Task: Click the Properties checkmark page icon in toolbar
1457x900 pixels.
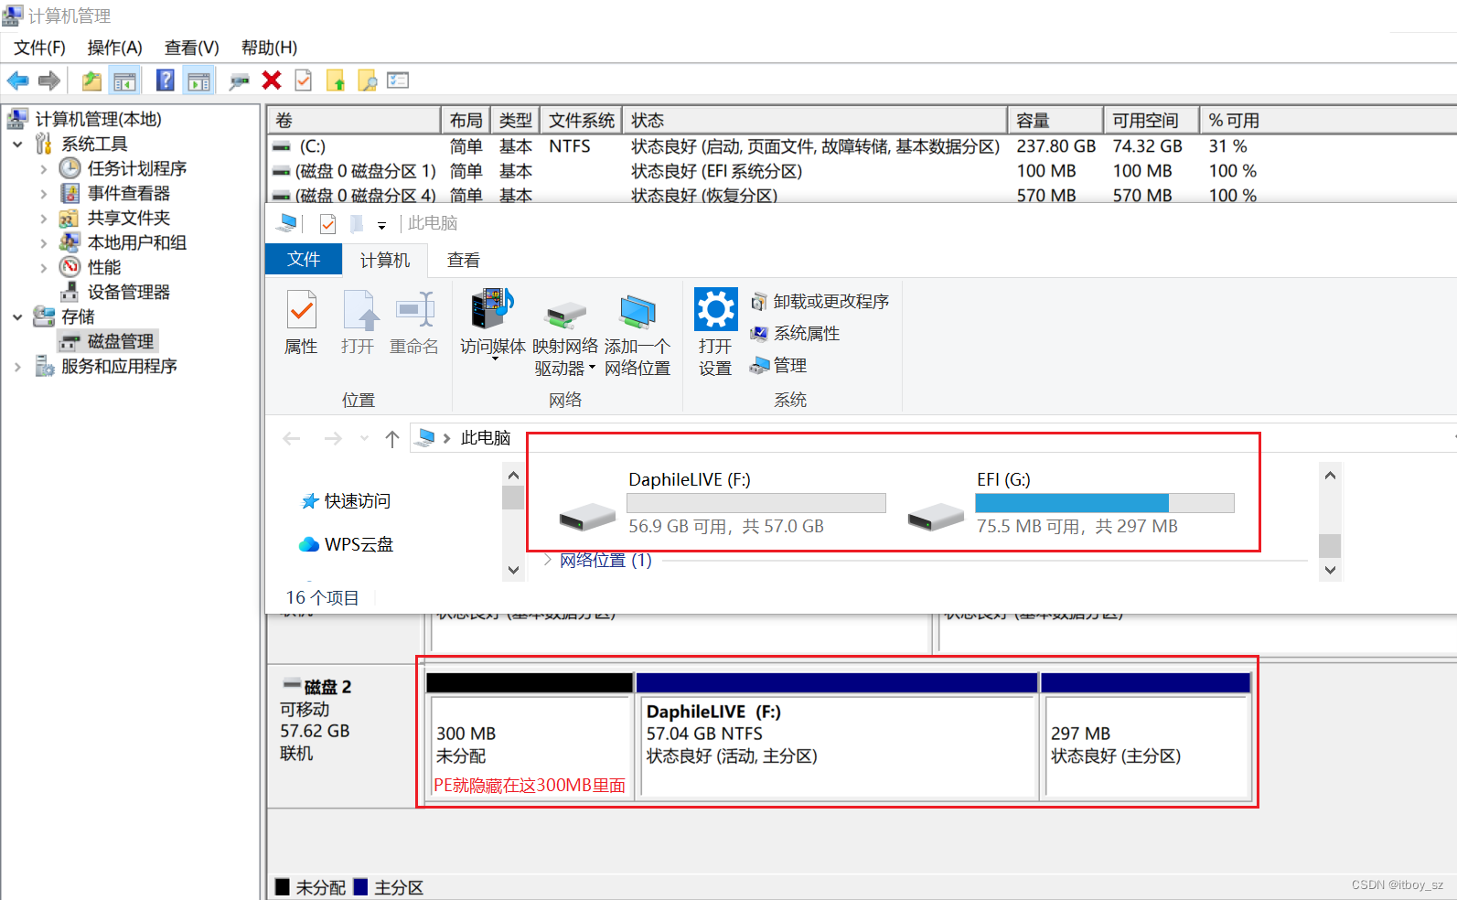Action: pyautogui.click(x=303, y=80)
